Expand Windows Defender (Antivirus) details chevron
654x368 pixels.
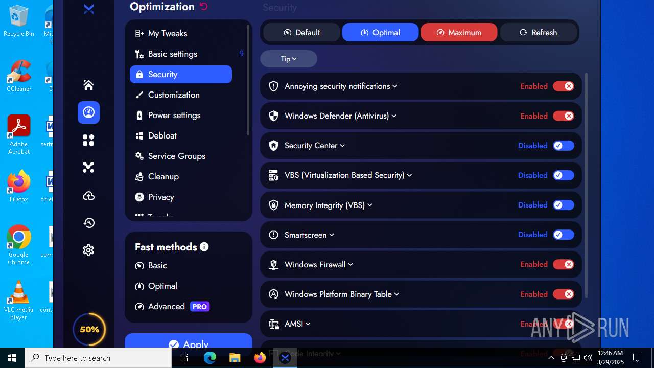tap(394, 116)
